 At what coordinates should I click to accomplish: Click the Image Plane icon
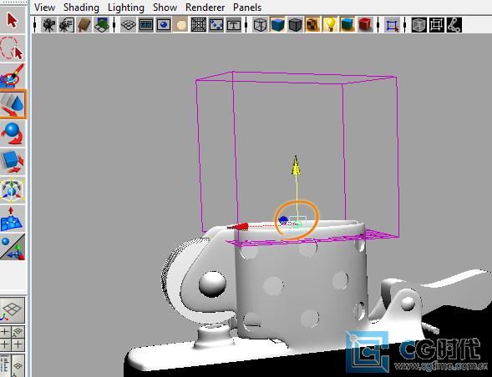pos(102,25)
